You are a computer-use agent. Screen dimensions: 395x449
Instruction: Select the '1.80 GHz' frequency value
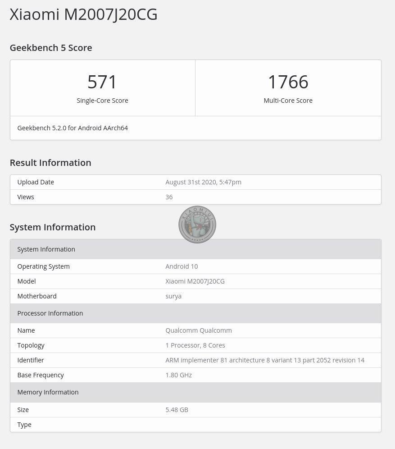[179, 375]
